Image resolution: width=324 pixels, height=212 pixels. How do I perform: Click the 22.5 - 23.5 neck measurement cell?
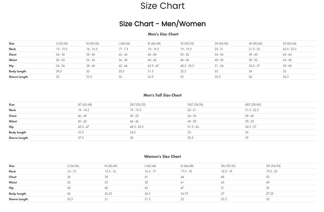[x=289, y=49]
